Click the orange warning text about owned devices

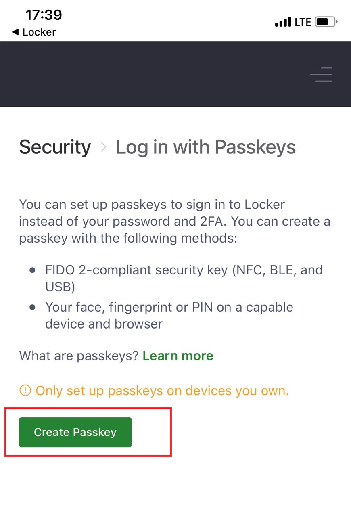(161, 390)
